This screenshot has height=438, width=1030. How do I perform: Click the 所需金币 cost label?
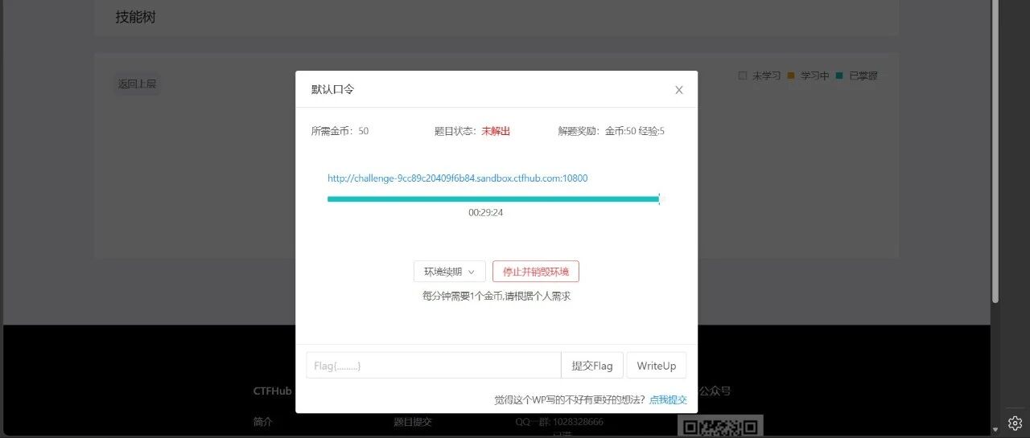click(340, 131)
